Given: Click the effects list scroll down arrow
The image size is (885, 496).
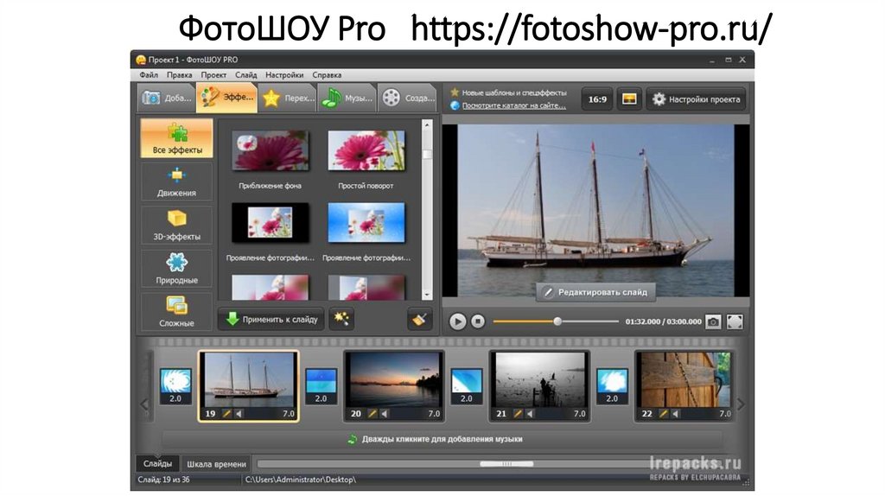Looking at the screenshot, I should coord(427,296).
